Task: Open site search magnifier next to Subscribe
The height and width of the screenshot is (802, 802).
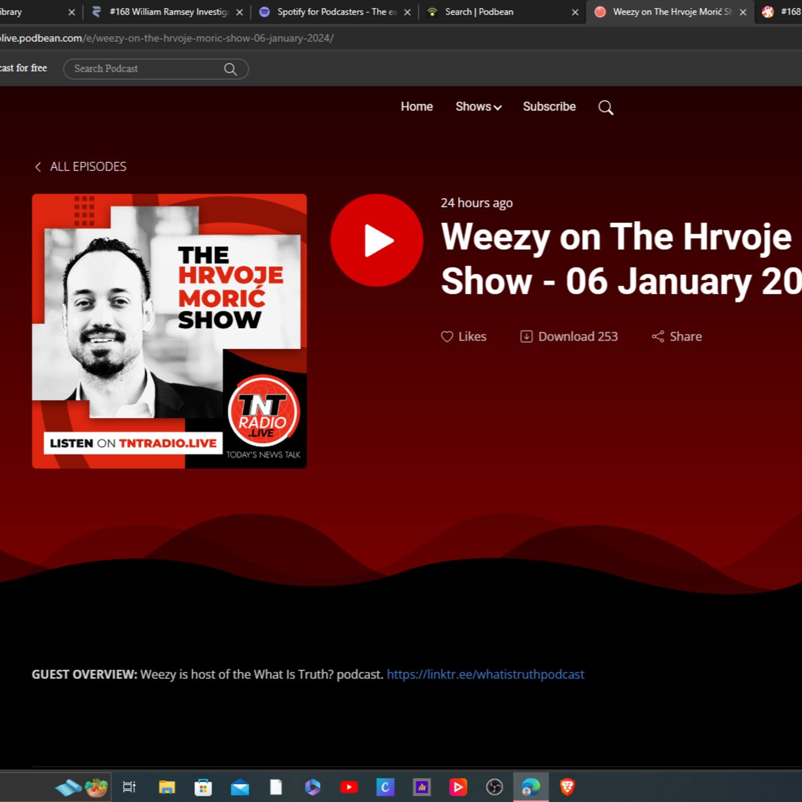Action: [x=606, y=107]
